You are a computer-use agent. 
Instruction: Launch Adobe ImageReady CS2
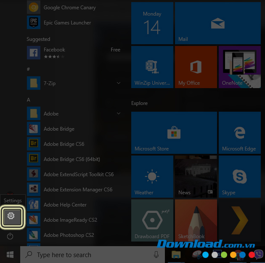[74, 220]
